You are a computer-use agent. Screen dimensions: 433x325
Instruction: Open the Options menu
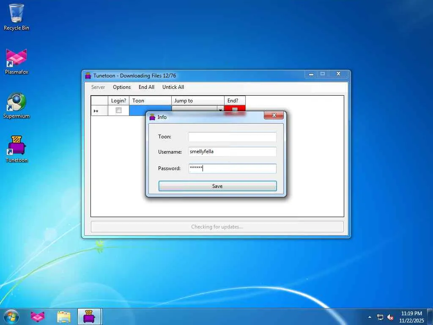[122, 87]
